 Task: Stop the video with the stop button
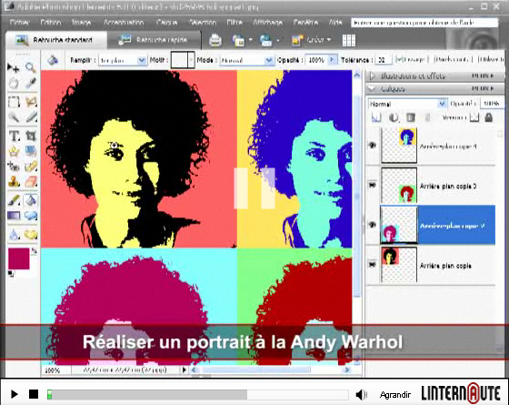click(34, 394)
